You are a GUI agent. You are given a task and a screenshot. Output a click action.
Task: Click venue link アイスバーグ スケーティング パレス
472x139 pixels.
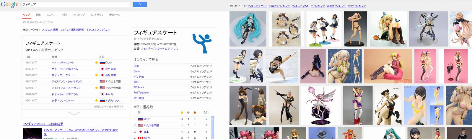pos(159,49)
